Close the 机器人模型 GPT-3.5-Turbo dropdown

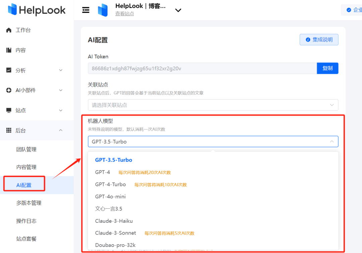[x=213, y=142]
